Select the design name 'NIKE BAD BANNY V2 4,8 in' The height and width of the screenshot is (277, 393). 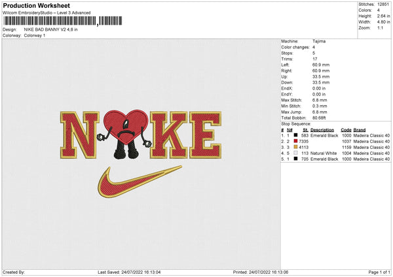[x=50, y=29]
